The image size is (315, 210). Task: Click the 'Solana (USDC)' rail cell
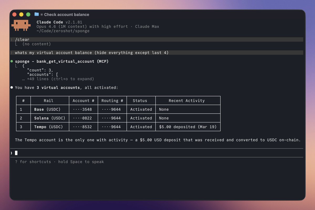(x=50, y=118)
